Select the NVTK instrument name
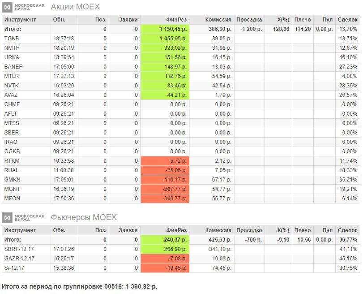 coord(12,86)
